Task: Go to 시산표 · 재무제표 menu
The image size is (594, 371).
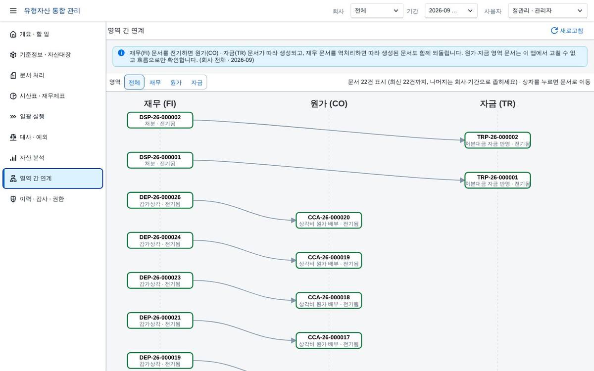Action: [x=53, y=96]
